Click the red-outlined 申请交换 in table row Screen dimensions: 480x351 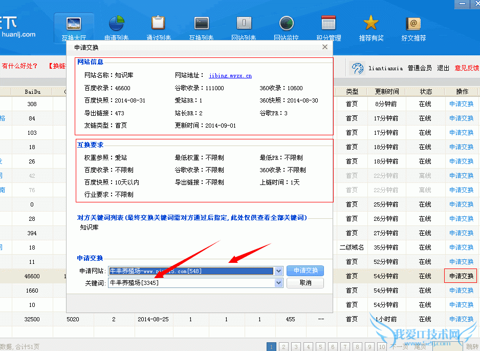[x=461, y=276]
